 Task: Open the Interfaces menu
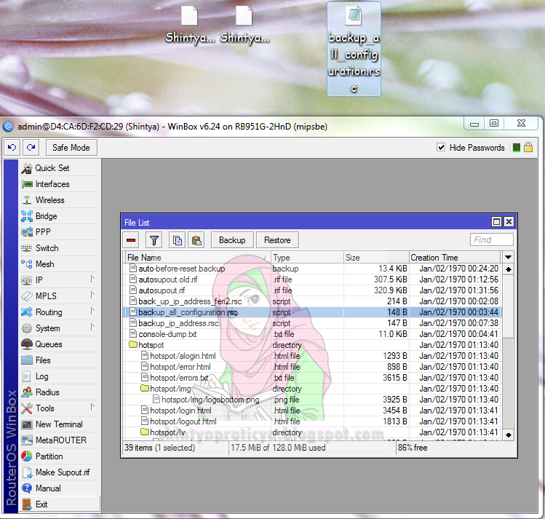coord(60,184)
